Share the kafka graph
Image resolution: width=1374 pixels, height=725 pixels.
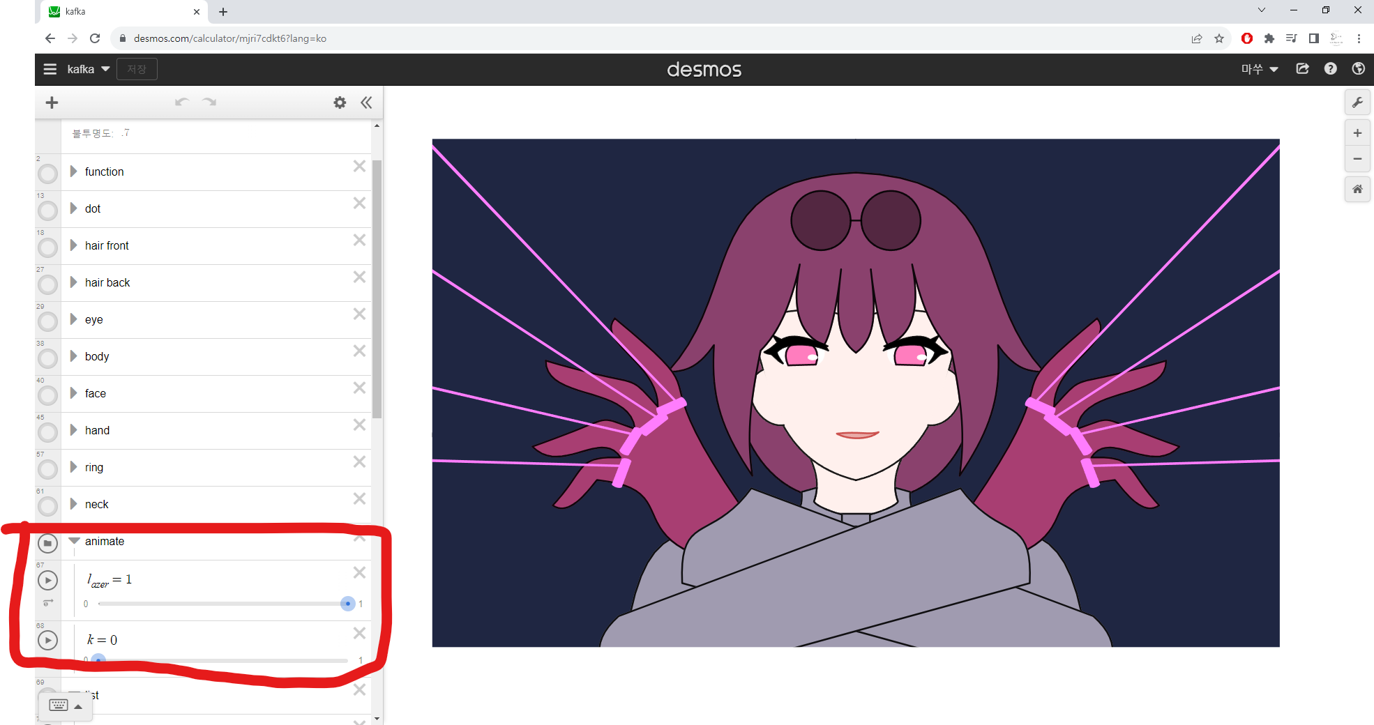pos(1302,68)
